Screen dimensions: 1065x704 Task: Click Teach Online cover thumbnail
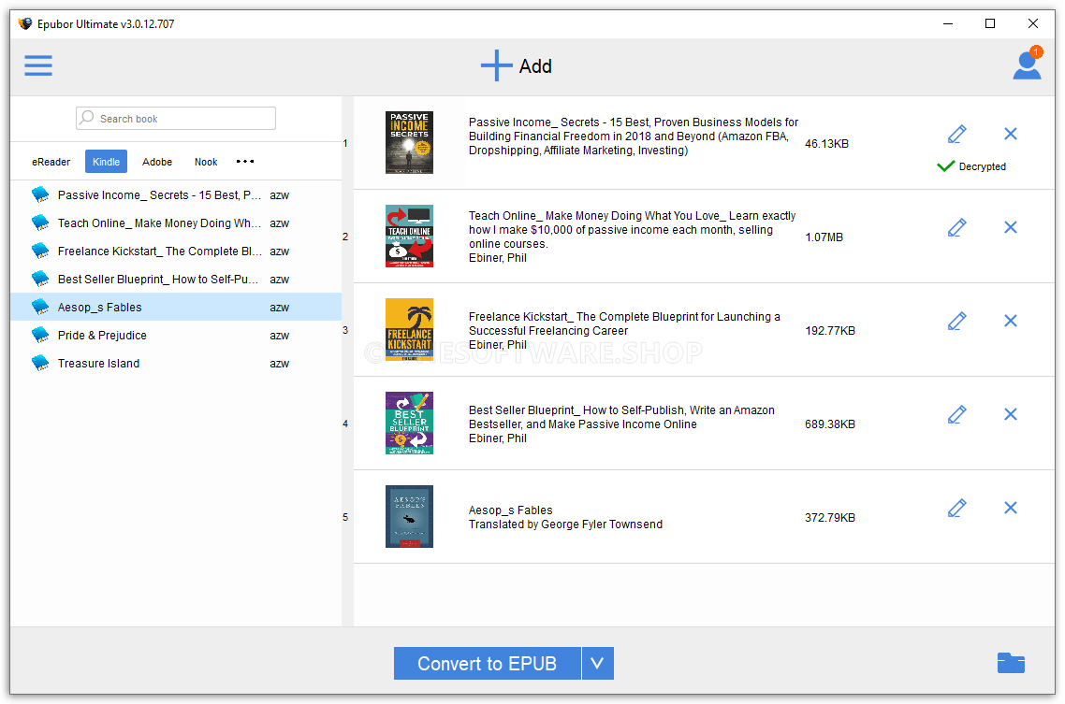(409, 236)
